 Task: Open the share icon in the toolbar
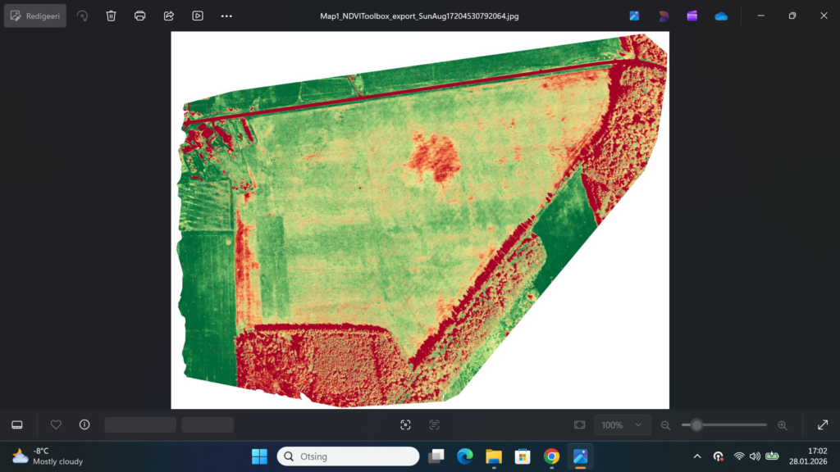pyautogui.click(x=169, y=16)
